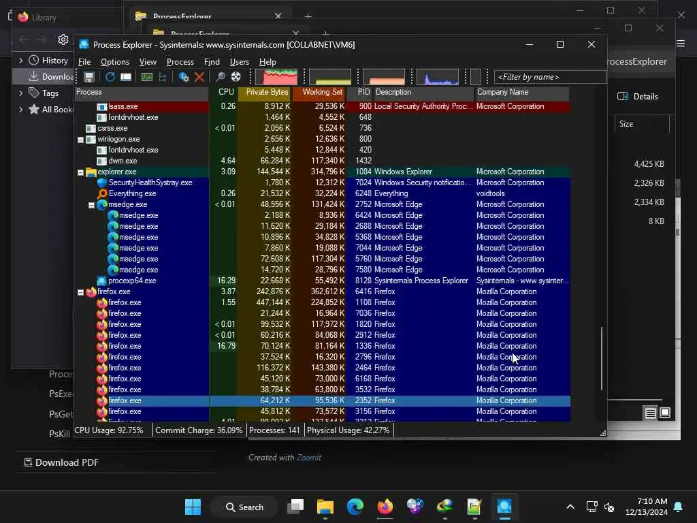Click the Save toolbar icon in Process Explorer

pos(89,77)
